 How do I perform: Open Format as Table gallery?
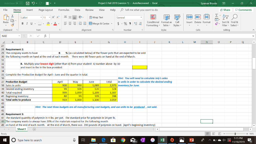point(166,20)
